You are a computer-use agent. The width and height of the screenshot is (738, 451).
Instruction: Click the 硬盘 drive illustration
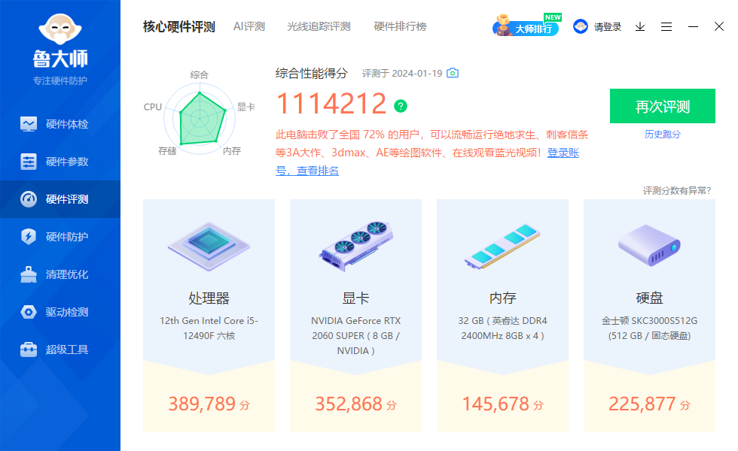(649, 245)
